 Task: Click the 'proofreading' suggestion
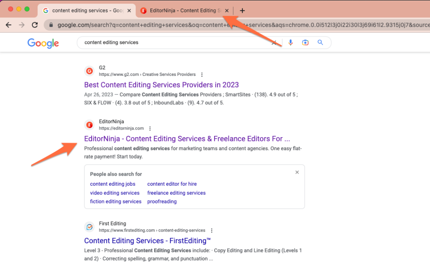(x=162, y=202)
